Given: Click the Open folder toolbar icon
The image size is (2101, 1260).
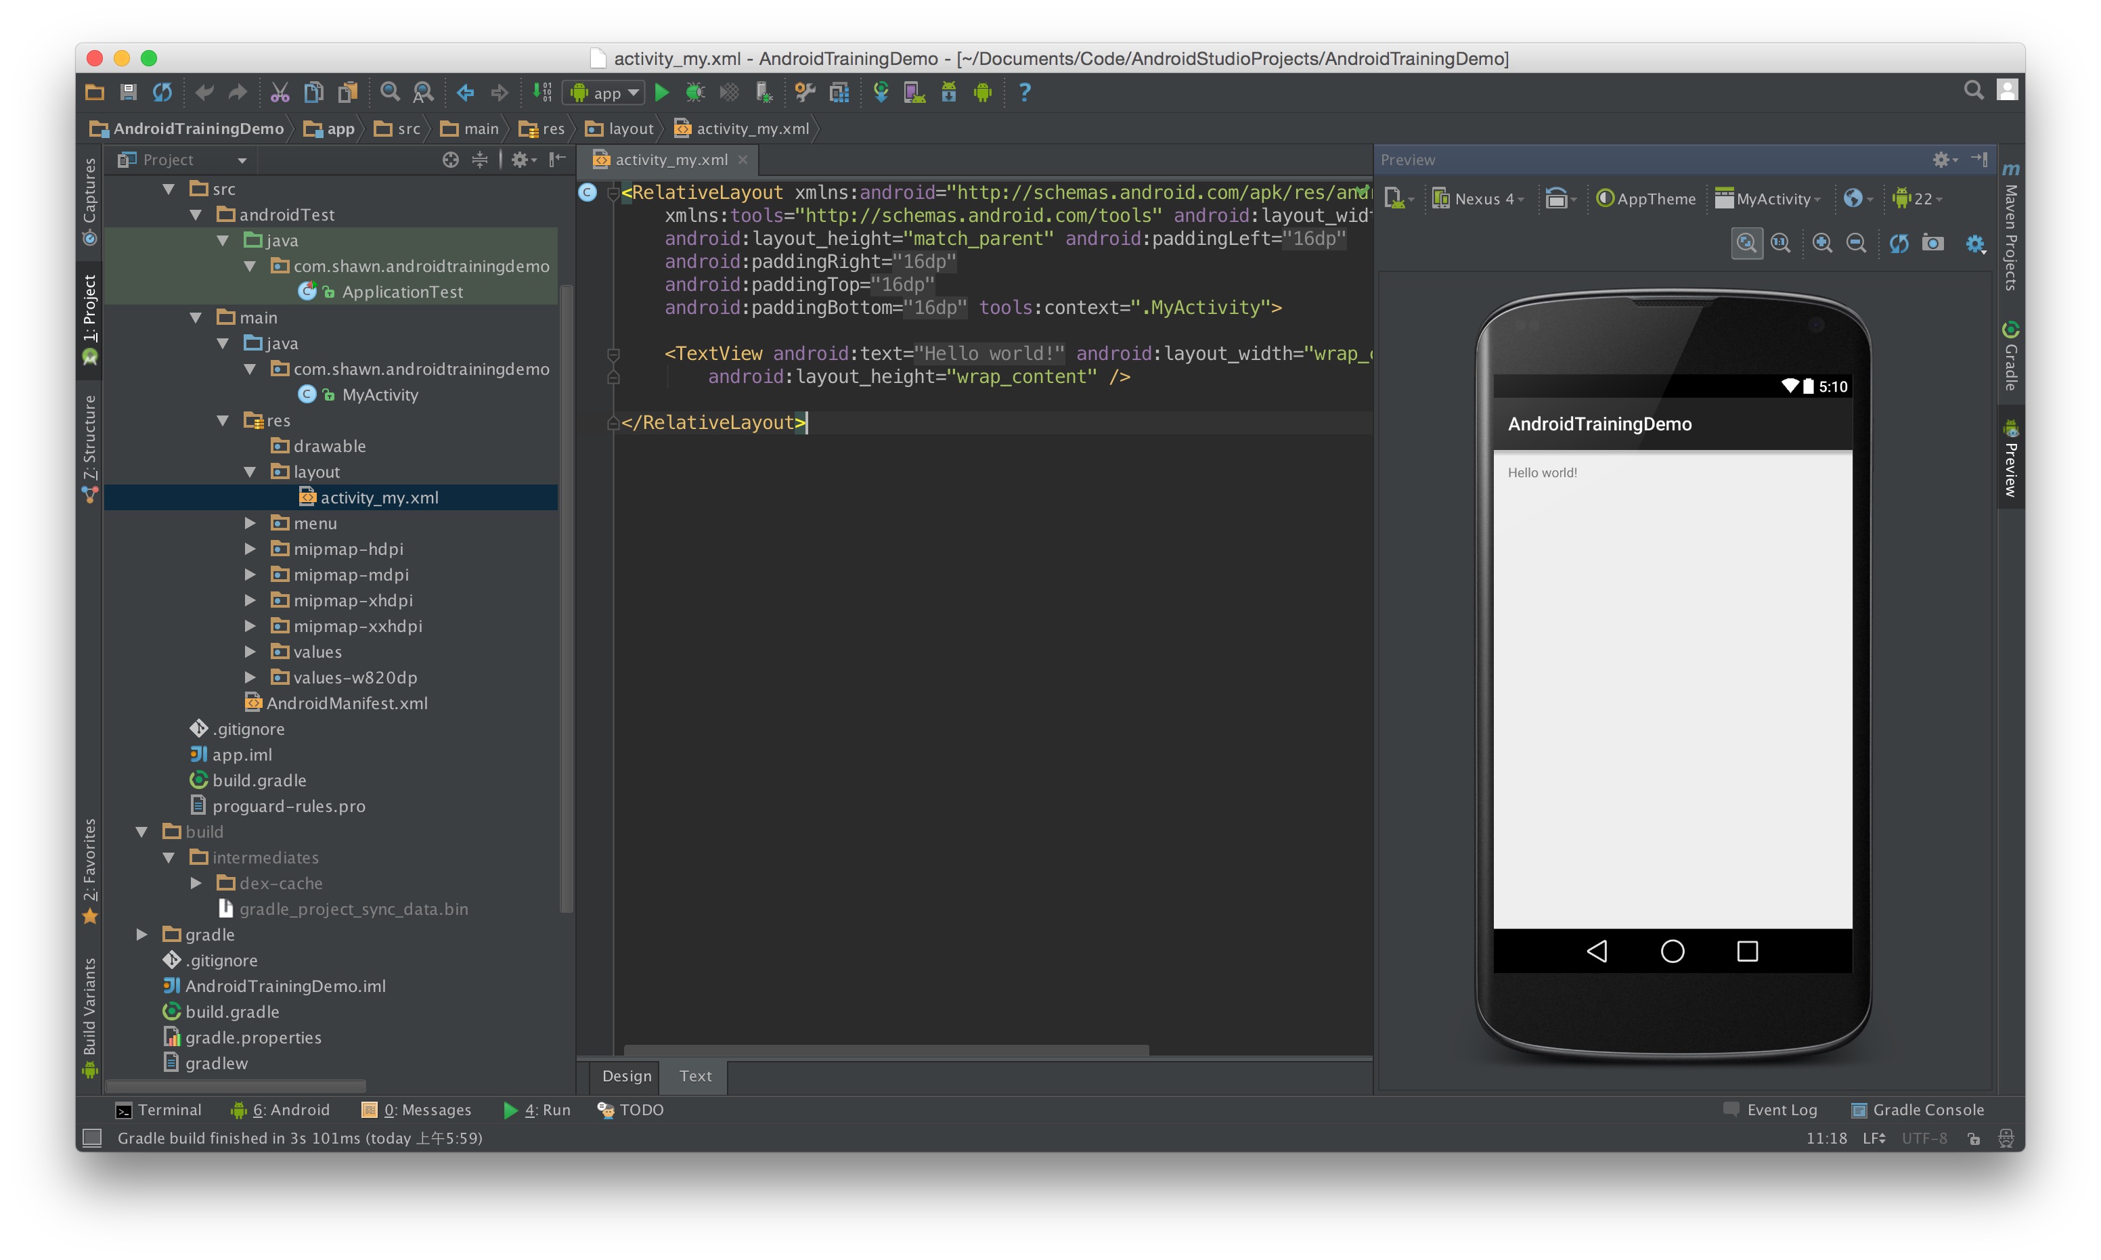Looking at the screenshot, I should (95, 93).
